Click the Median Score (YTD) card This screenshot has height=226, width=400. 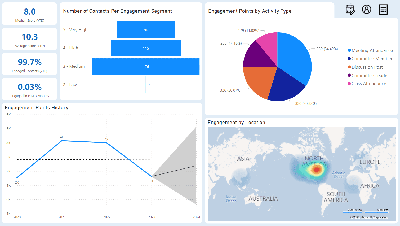pos(29,14)
